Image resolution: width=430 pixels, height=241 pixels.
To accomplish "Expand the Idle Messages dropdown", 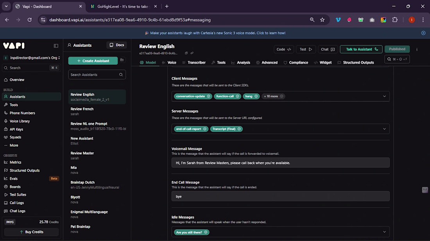I will [x=385, y=232].
